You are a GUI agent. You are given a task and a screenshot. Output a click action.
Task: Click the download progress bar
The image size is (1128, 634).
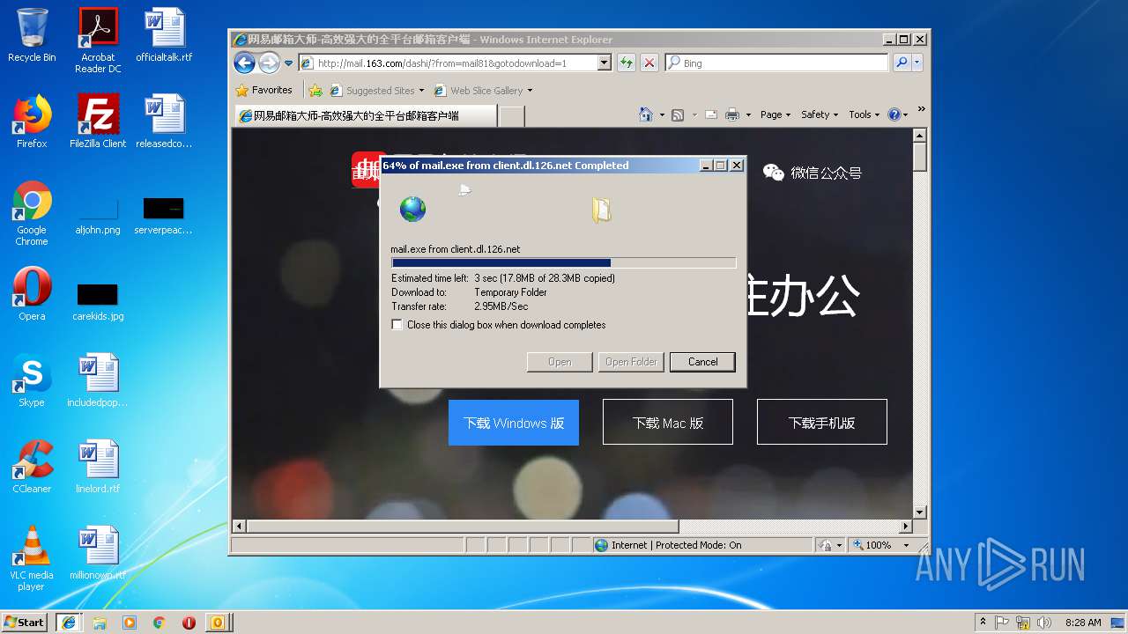click(563, 262)
